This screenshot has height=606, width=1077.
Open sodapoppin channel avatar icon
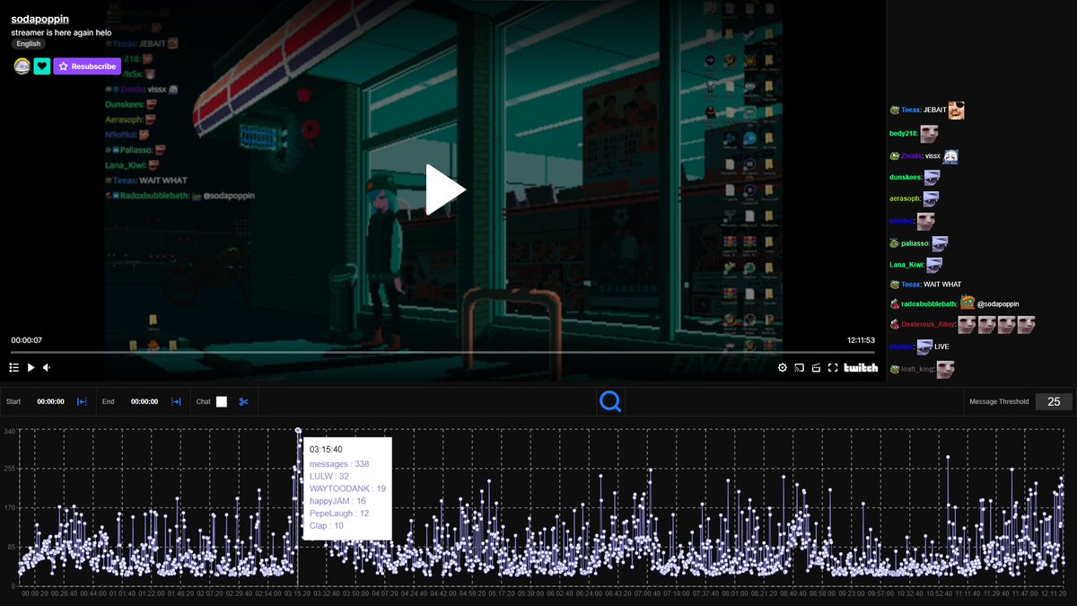click(x=22, y=66)
